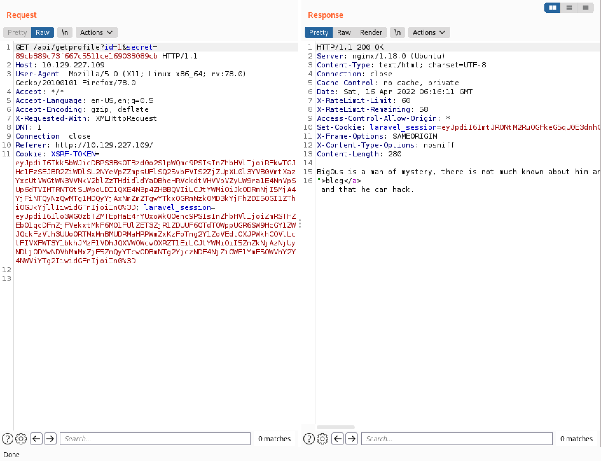The height and width of the screenshot is (461, 601).
Task: Go to previous match in Request
Action: pyautogui.click(x=36, y=439)
